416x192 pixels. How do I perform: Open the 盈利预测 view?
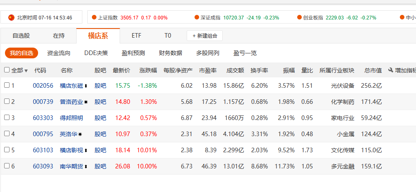click(x=133, y=53)
